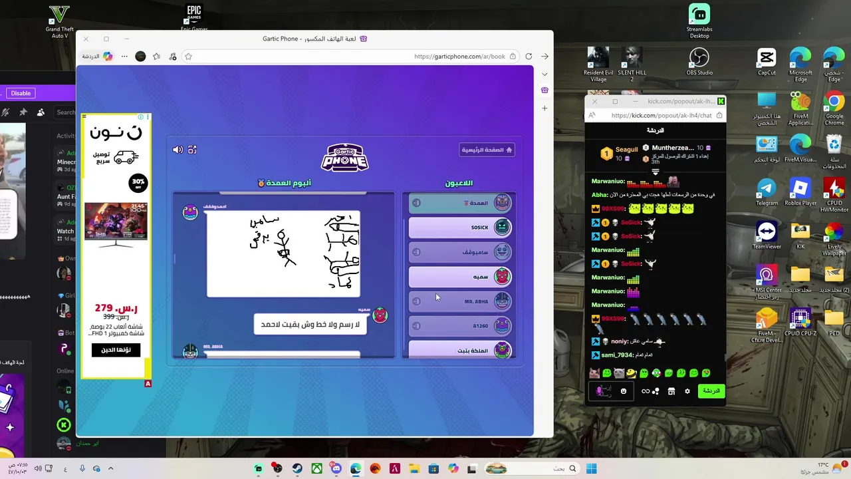Toggle fullscreen icon in Gartic Phone

click(x=192, y=150)
